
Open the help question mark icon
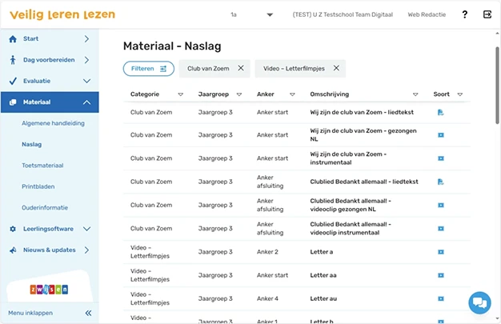(x=464, y=14)
